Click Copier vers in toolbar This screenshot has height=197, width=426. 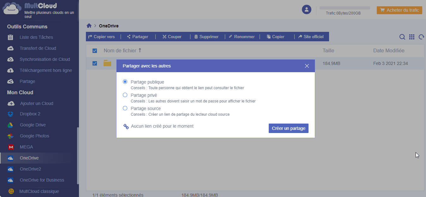(101, 37)
